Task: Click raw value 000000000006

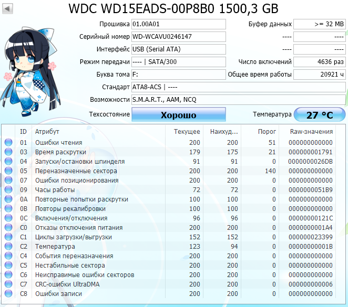Action: 311,284
